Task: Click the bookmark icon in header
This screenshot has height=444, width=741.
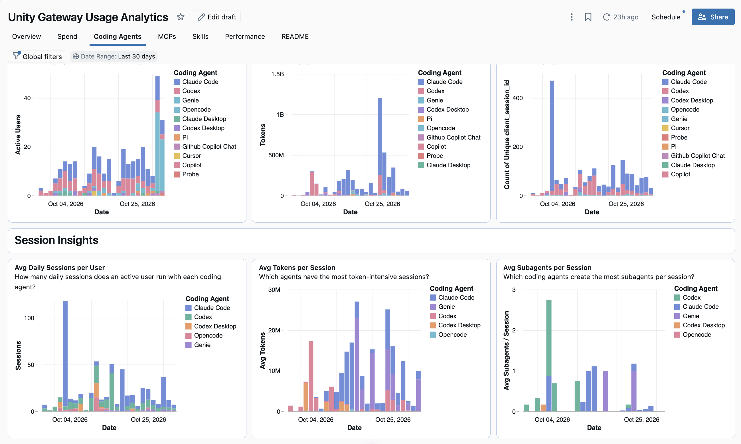Action: (x=588, y=17)
